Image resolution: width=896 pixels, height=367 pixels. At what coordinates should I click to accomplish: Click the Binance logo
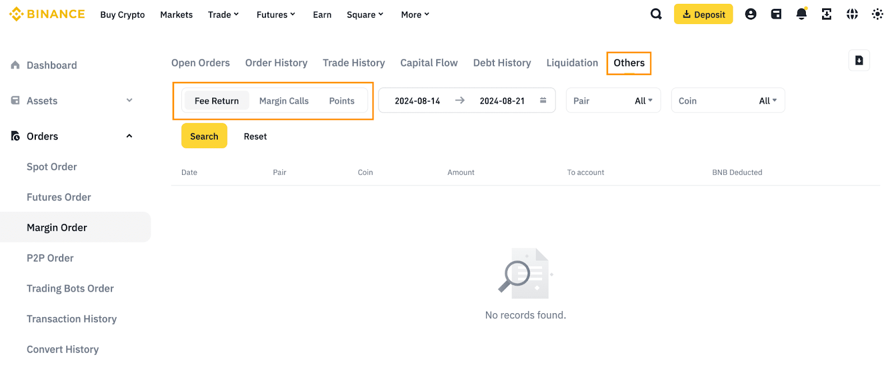tap(47, 14)
